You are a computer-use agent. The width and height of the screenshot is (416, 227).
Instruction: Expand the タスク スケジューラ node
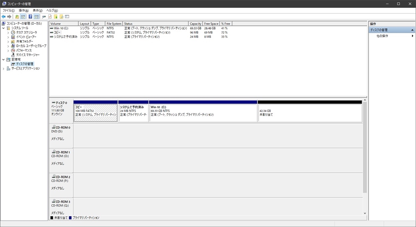coord(8,32)
